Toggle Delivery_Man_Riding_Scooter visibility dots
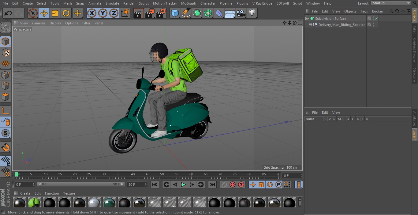This screenshot has height=215, width=418. click(x=373, y=25)
